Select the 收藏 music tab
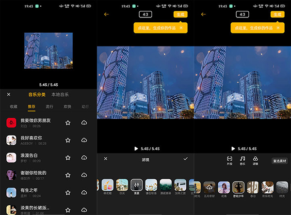291x215 pixels. 14,106
